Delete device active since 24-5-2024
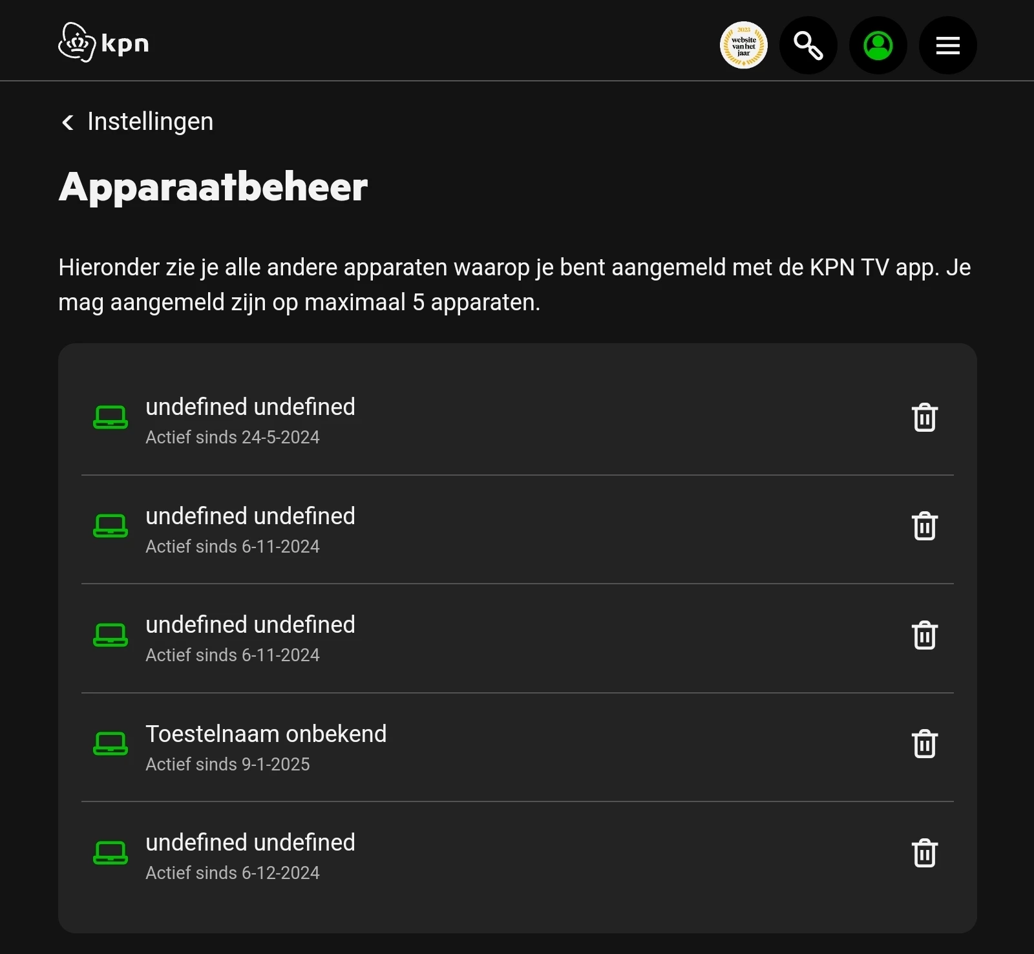The height and width of the screenshot is (954, 1034). (924, 418)
